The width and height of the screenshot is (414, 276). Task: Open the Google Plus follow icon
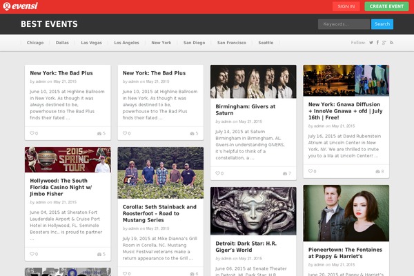click(384, 43)
